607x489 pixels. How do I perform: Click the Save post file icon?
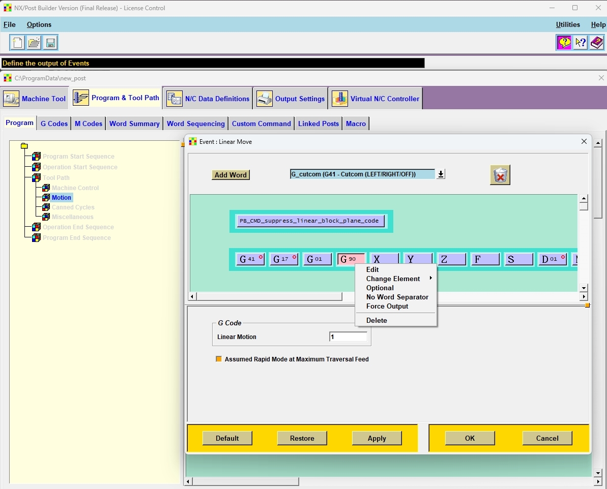(50, 43)
